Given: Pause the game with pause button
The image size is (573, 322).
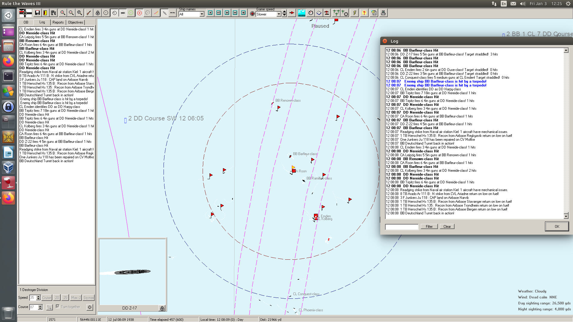Looking at the screenshot, I should [x=244, y=13].
